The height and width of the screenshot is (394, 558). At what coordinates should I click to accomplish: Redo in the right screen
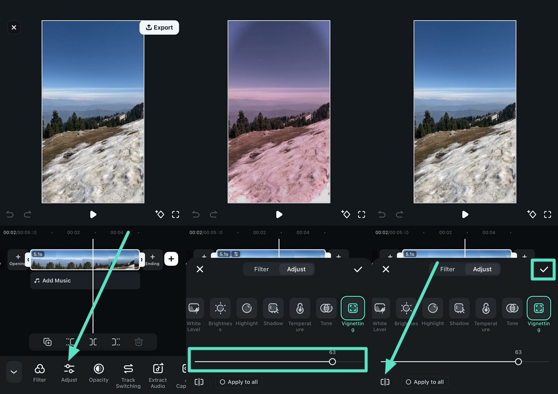pyautogui.click(x=399, y=214)
